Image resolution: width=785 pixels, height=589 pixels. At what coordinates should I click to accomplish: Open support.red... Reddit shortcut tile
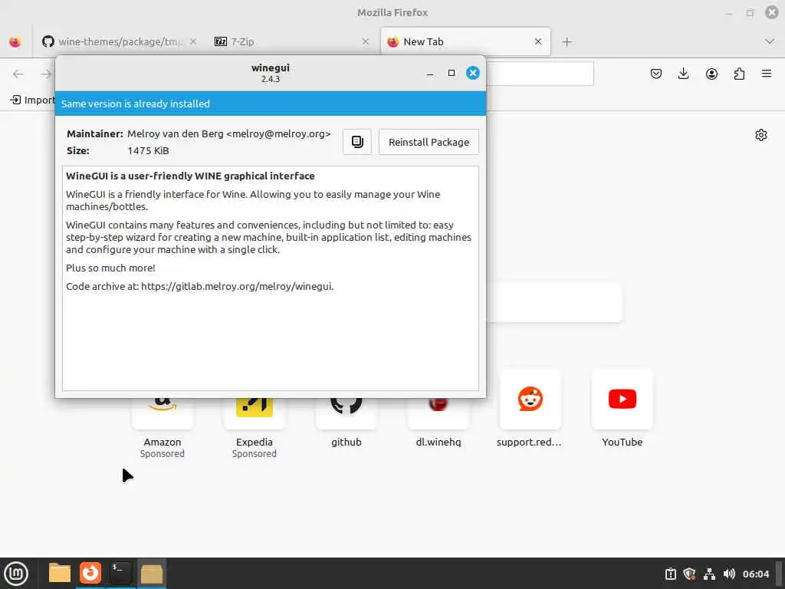[x=530, y=408]
